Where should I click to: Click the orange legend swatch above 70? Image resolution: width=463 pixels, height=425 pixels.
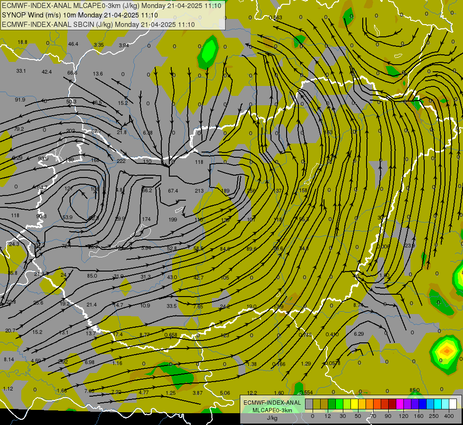[370, 404]
